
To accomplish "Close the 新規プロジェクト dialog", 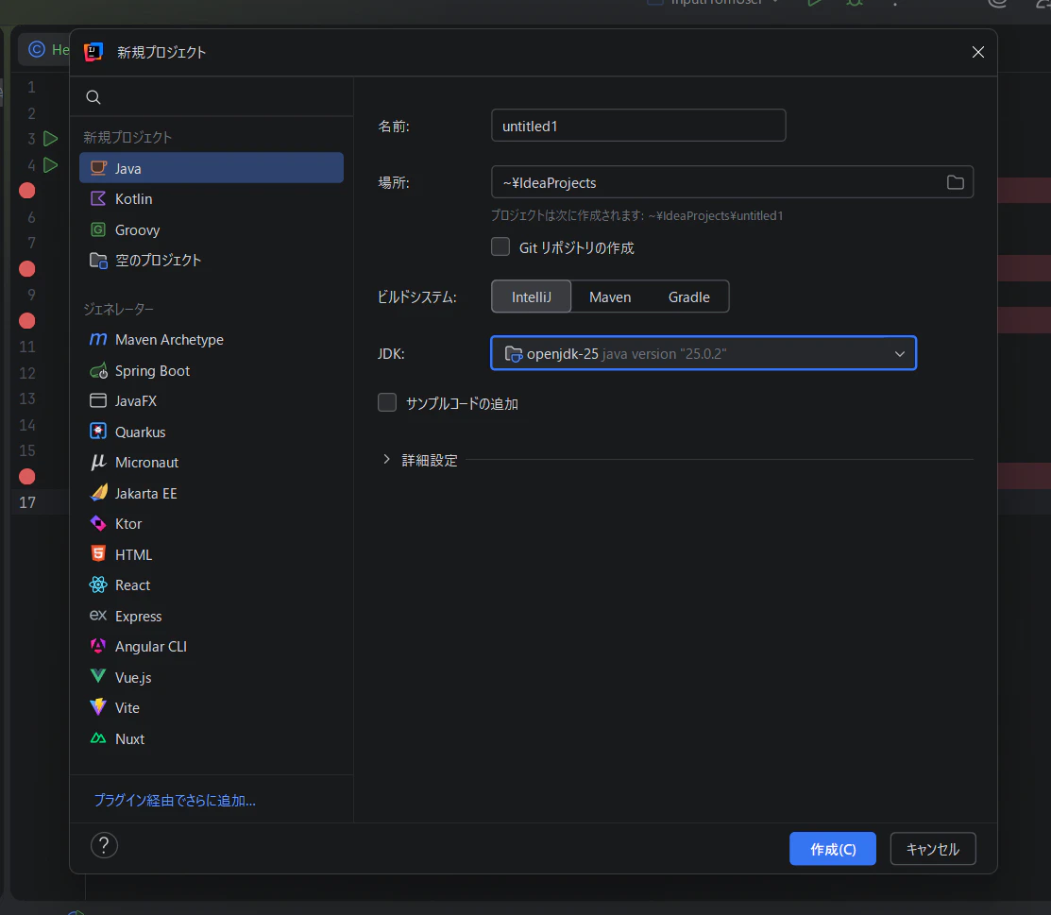I will pyautogui.click(x=978, y=52).
